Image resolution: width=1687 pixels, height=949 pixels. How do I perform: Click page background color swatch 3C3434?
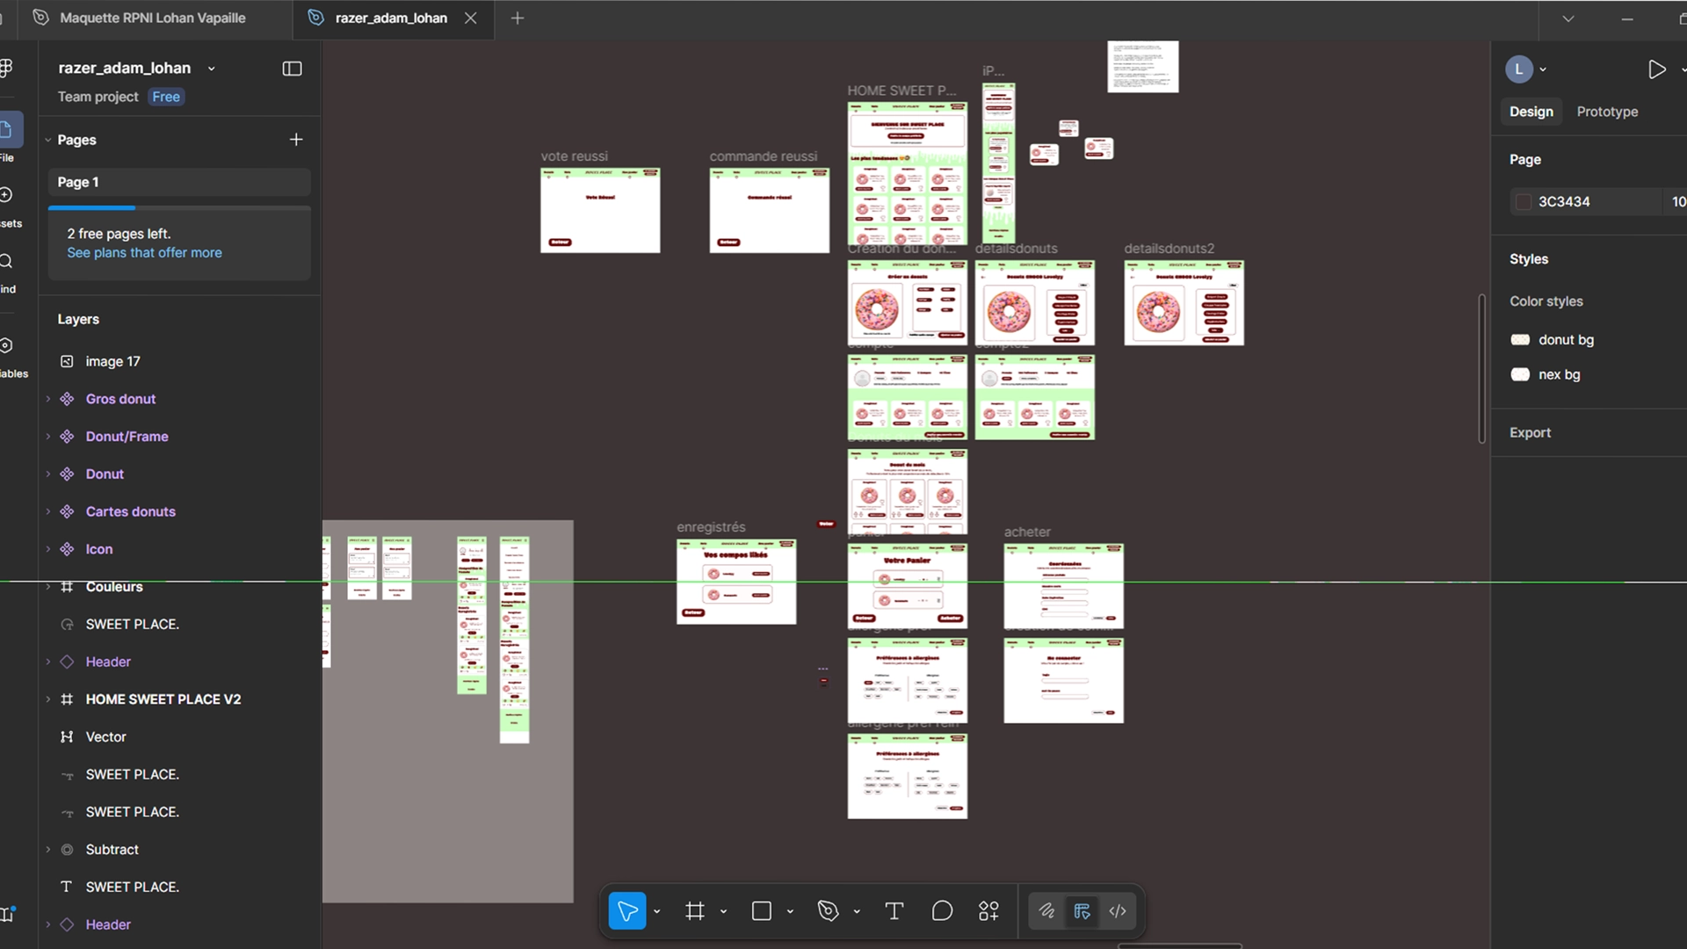click(1524, 201)
